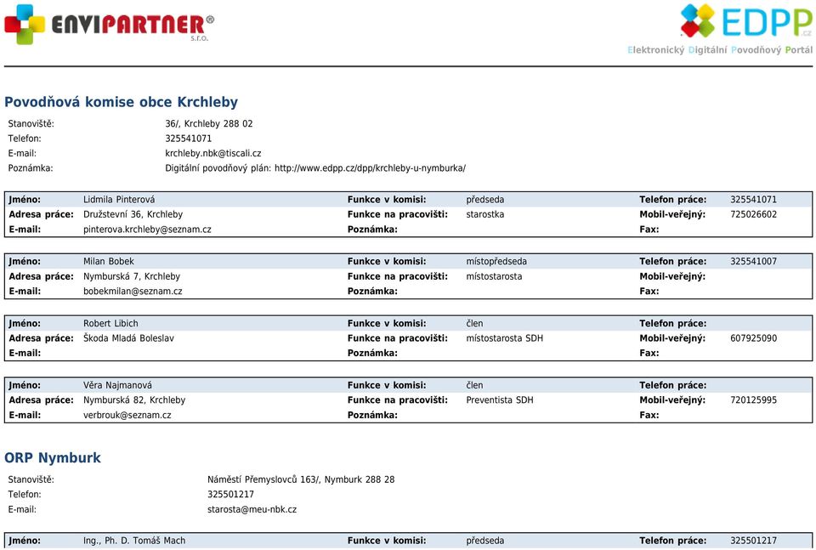Viewport: 816px width, 550px height.
Task: Click the address Škoda Mladá Boleslav
Action: [x=128, y=338]
